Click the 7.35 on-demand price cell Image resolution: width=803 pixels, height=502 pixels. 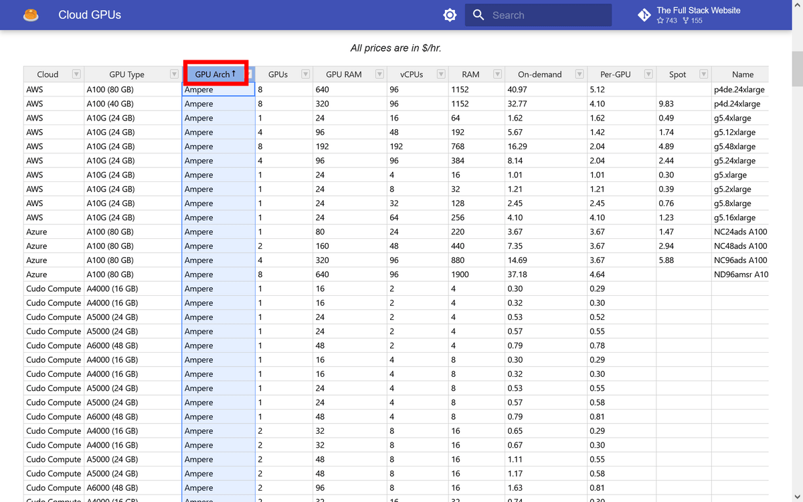coord(545,246)
